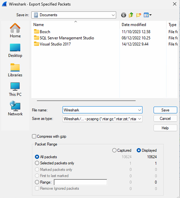This screenshot has height=198, width=180.
Task: Open Libraries from the sidebar
Action: coord(15,70)
